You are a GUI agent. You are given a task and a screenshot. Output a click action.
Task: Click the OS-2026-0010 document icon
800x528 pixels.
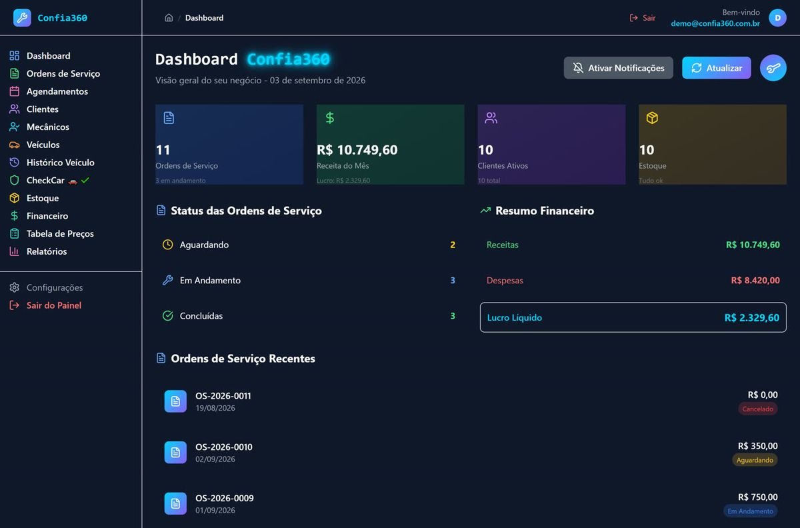pos(175,453)
